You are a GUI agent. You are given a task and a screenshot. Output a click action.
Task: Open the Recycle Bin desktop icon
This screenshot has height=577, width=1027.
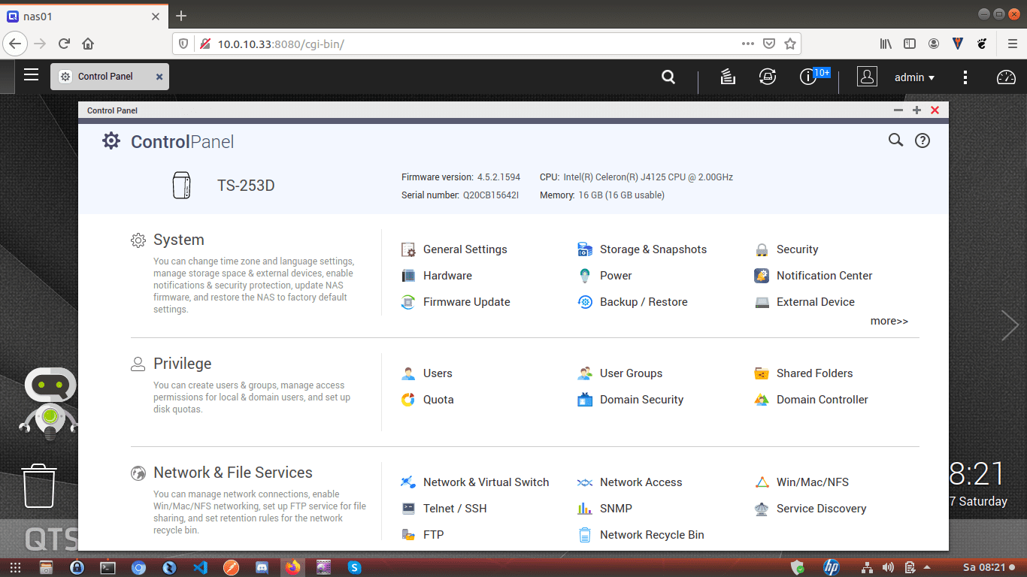(x=38, y=485)
